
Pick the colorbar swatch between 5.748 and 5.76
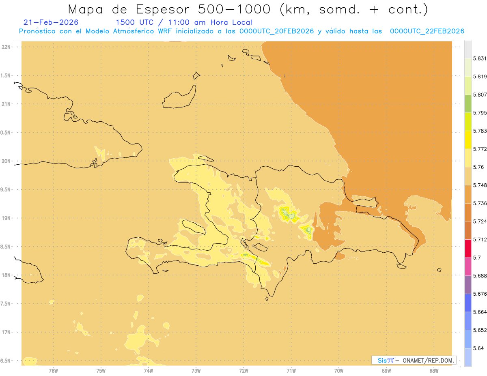point(468,176)
